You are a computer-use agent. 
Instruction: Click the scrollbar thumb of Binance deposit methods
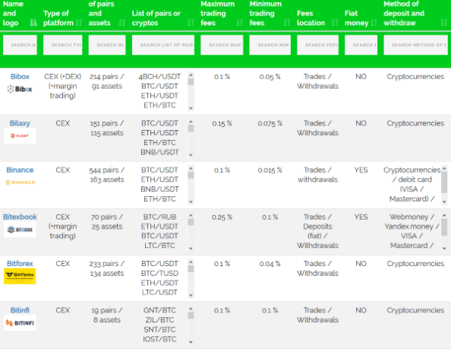pyautogui.click(x=444, y=182)
